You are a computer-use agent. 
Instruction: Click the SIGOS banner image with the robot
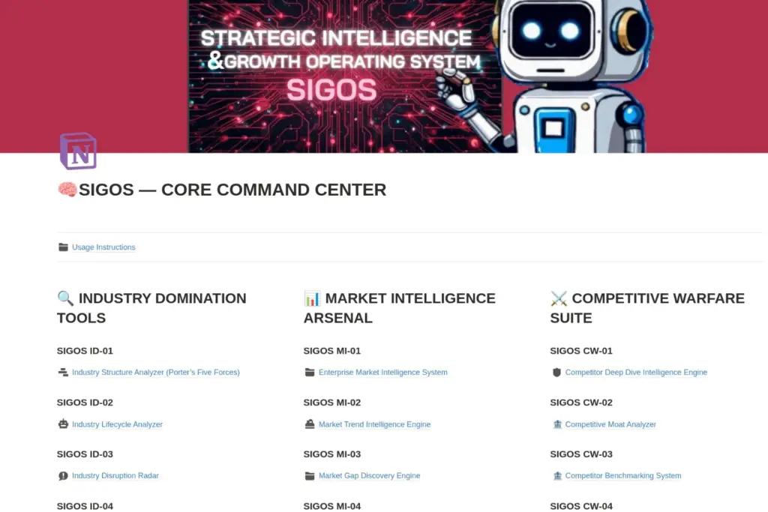384,75
